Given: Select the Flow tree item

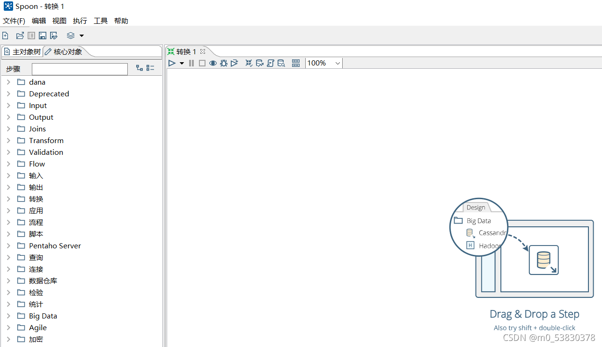Looking at the screenshot, I should (x=37, y=164).
